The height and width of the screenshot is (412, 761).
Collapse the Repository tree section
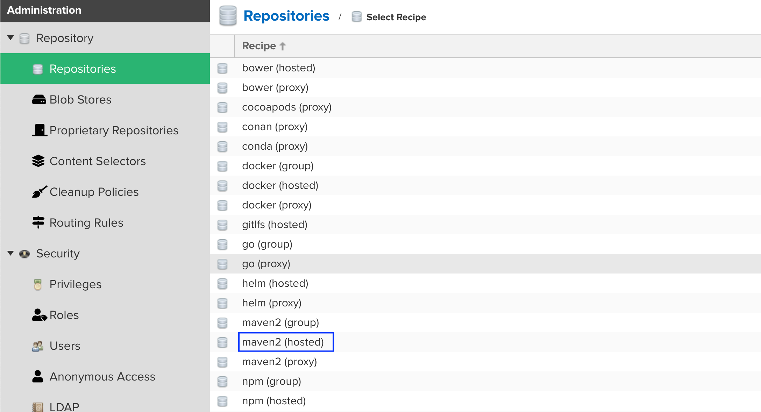(x=10, y=38)
